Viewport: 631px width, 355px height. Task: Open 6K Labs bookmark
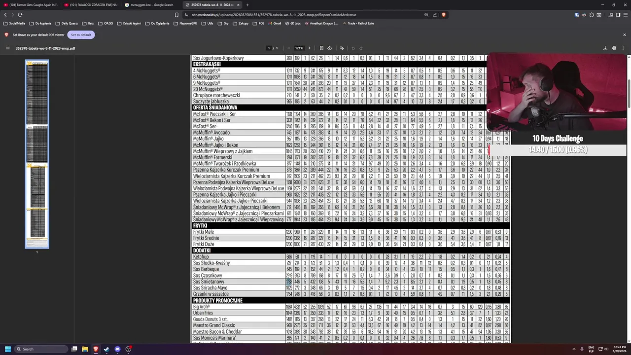point(293,23)
